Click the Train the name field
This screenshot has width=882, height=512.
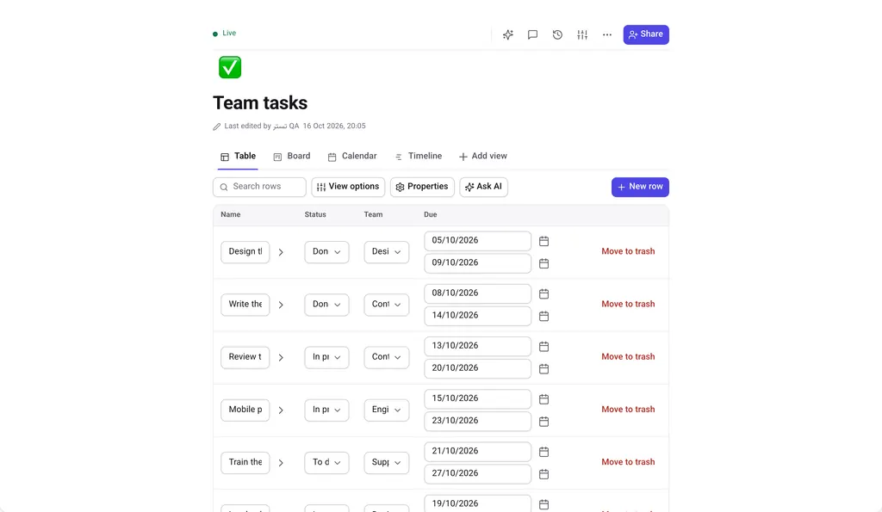[245, 463]
